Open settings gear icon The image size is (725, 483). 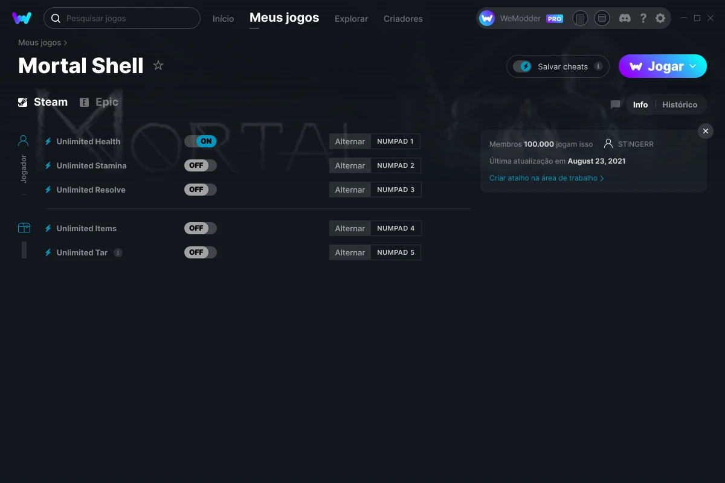[x=660, y=18]
